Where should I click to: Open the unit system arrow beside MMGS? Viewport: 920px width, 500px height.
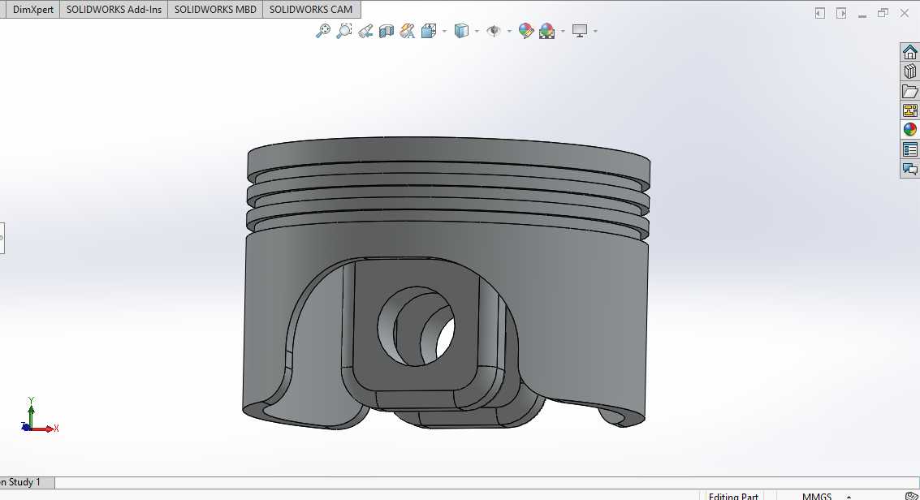tap(849, 497)
